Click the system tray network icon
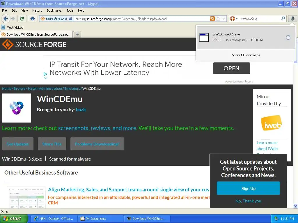 pos(276,219)
